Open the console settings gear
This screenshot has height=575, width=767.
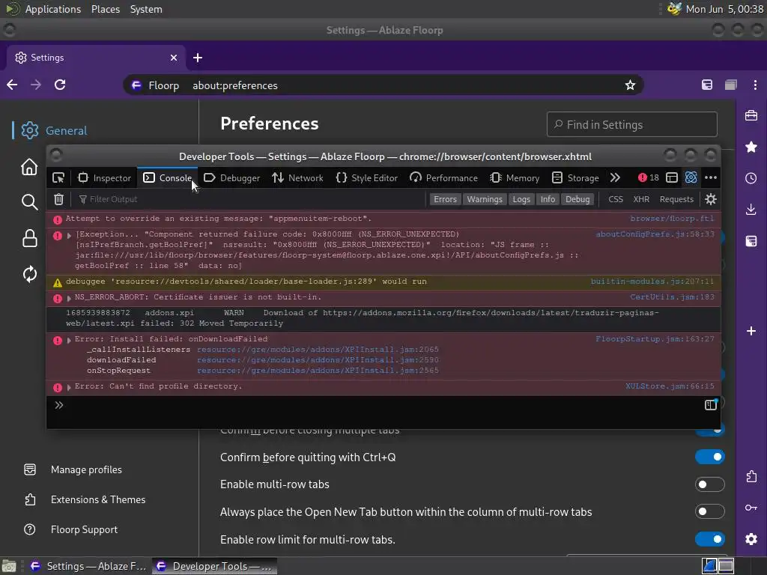710,199
